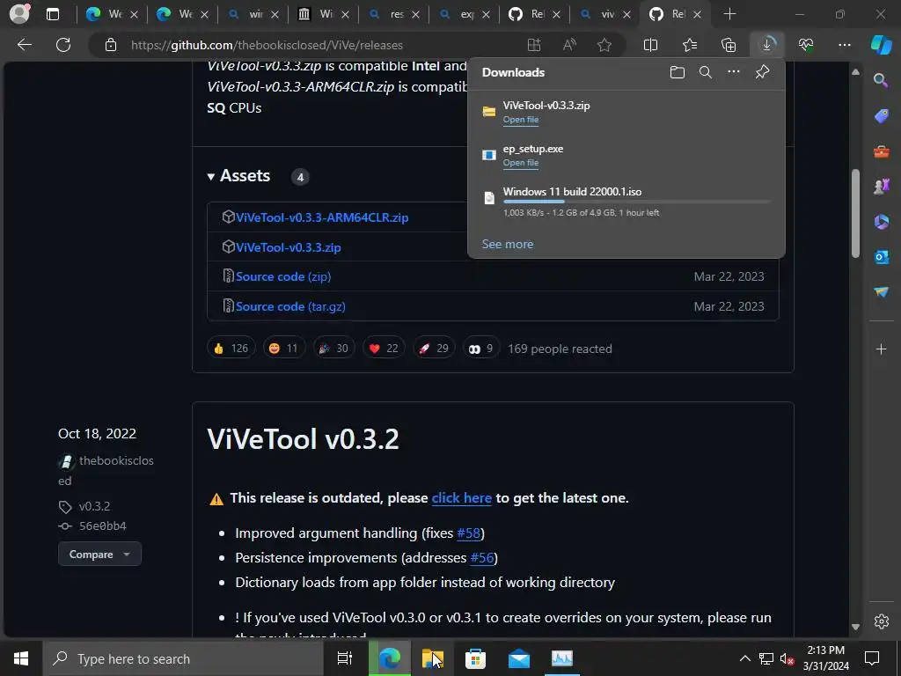901x676 pixels.
Task: Click the app available icon in address bar
Action: [534, 45]
